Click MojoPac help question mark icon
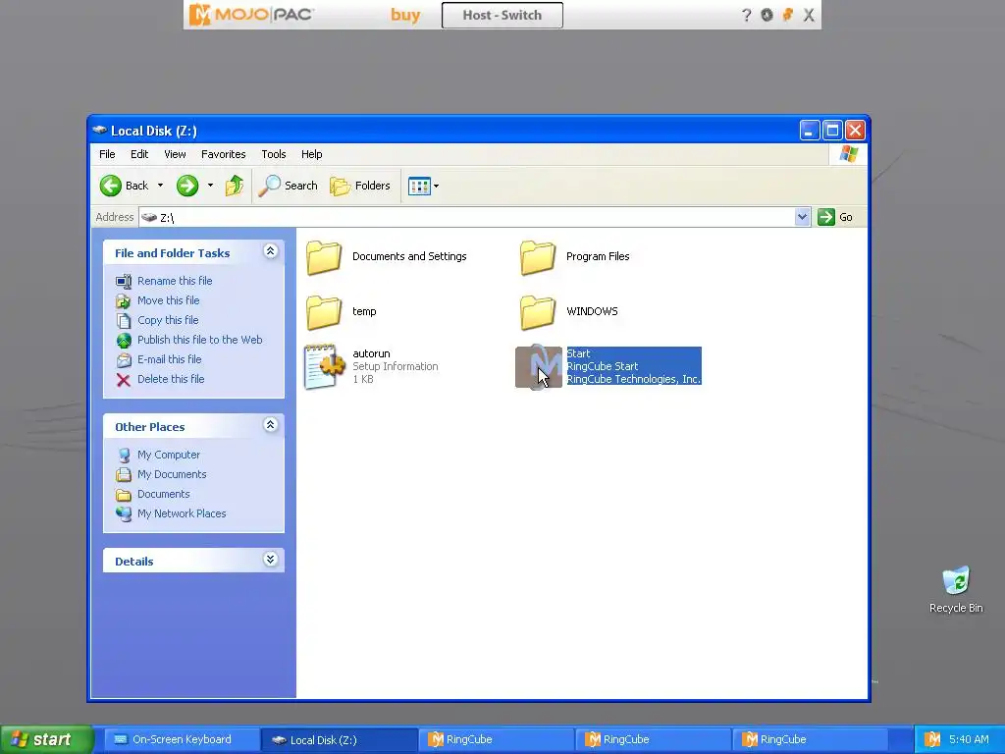The width and height of the screenshot is (1005, 754). pos(746,15)
